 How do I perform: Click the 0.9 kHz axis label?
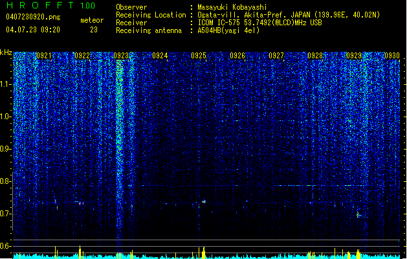point(6,149)
